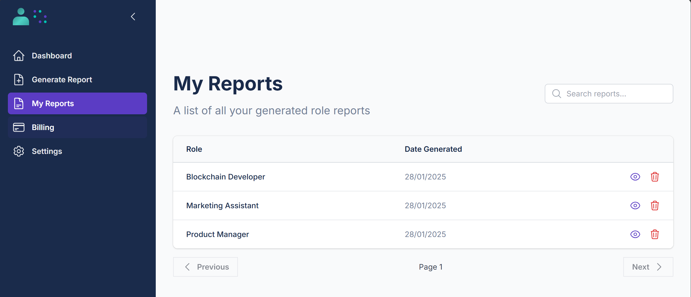View the Product Manager report (eye icon)
Image resolution: width=691 pixels, height=297 pixels.
tap(635, 234)
